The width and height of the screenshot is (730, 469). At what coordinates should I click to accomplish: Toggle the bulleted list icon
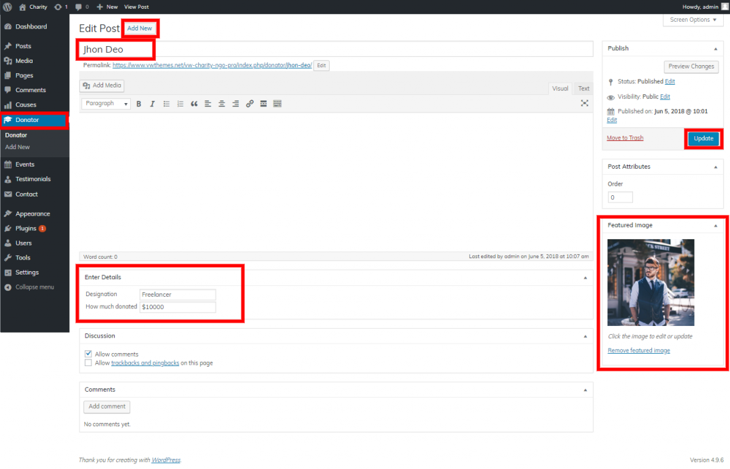[x=167, y=104]
